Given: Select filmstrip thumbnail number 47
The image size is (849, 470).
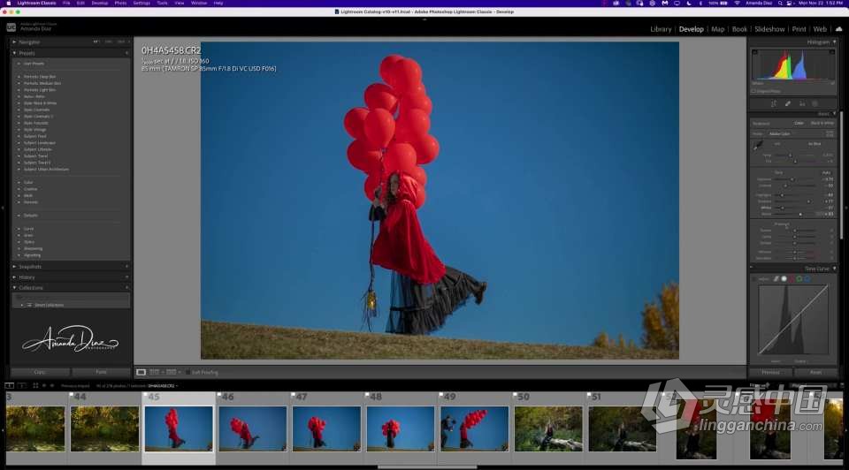Looking at the screenshot, I should (326, 428).
